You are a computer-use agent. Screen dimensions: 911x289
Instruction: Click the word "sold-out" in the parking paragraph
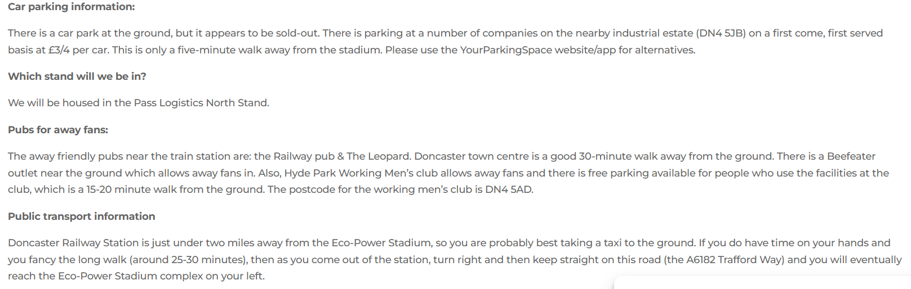coord(297,33)
